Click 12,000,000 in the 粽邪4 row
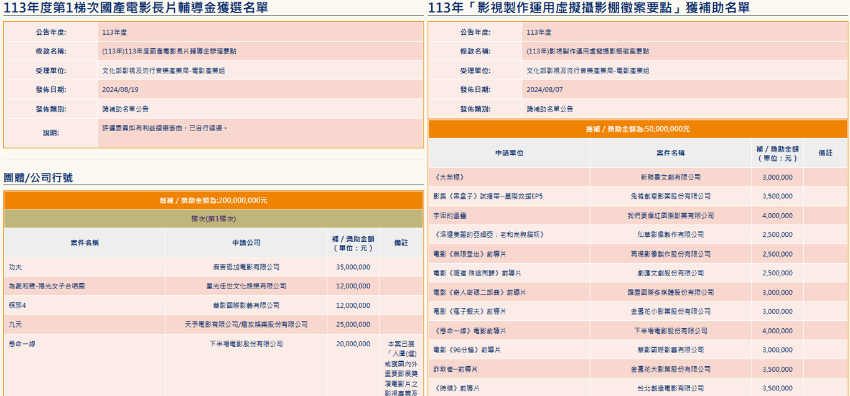The width and height of the screenshot is (850, 396). pyautogui.click(x=353, y=306)
